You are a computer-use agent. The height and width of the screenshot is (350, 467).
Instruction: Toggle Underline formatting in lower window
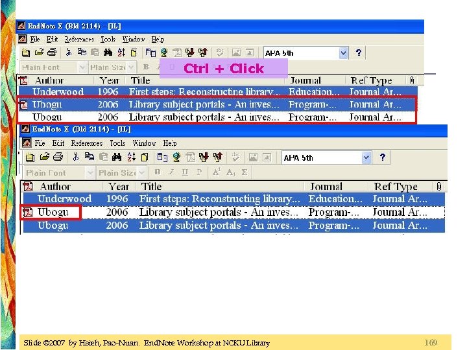coord(185,172)
